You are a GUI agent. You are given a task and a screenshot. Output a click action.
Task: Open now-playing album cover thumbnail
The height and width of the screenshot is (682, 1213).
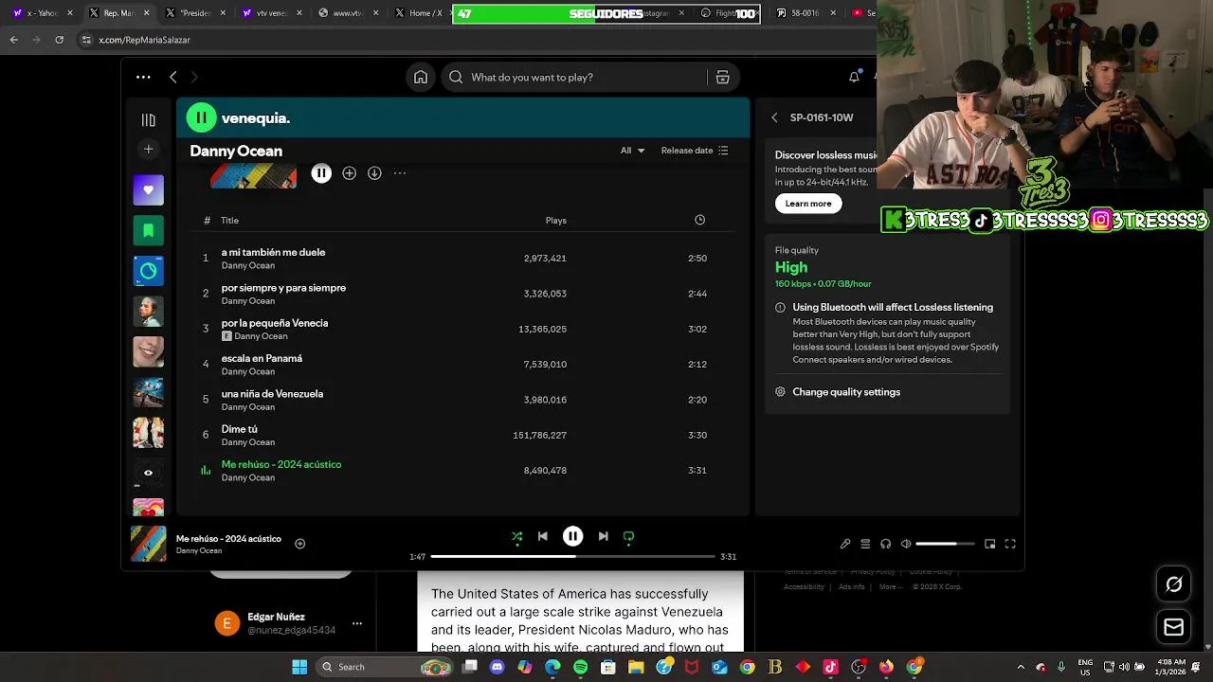(x=148, y=544)
